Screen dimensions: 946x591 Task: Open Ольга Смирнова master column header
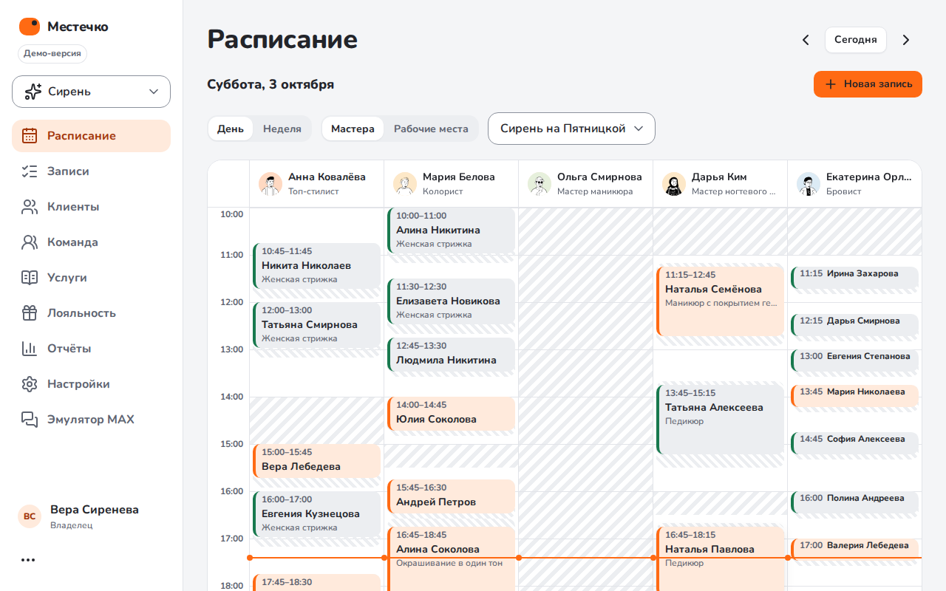pyautogui.click(x=585, y=184)
